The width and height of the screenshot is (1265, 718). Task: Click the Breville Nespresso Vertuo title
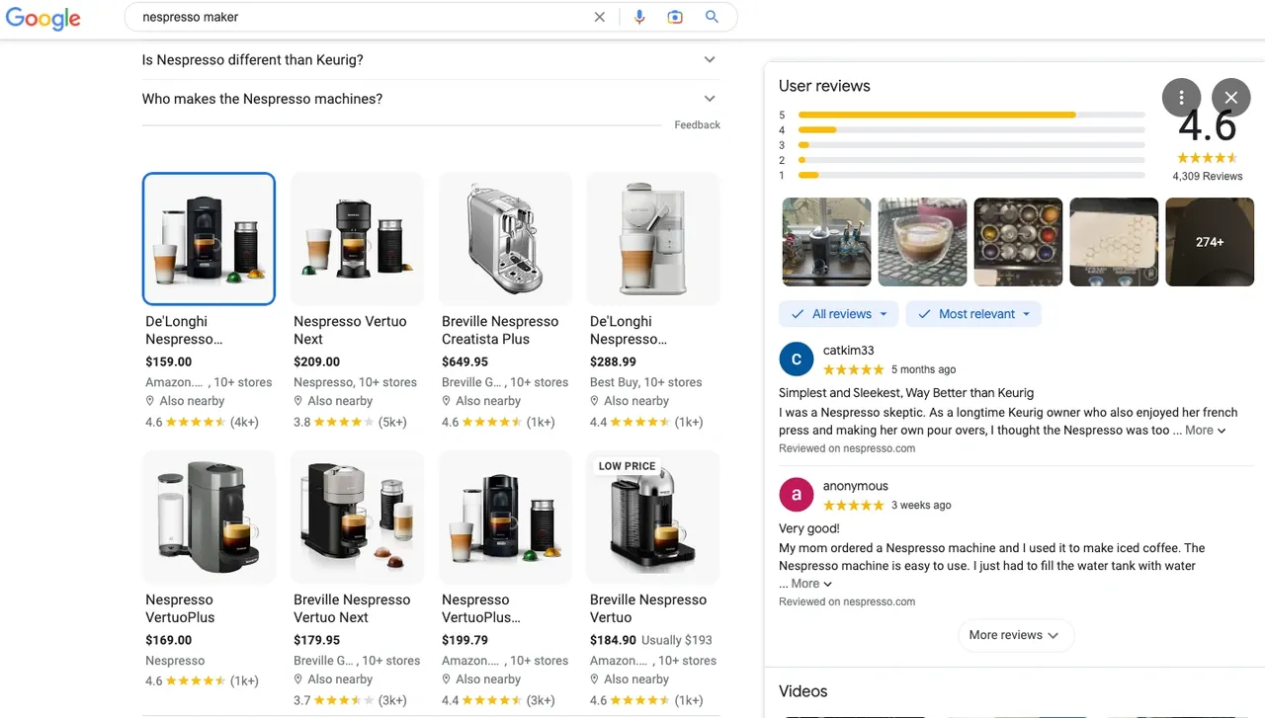point(648,608)
